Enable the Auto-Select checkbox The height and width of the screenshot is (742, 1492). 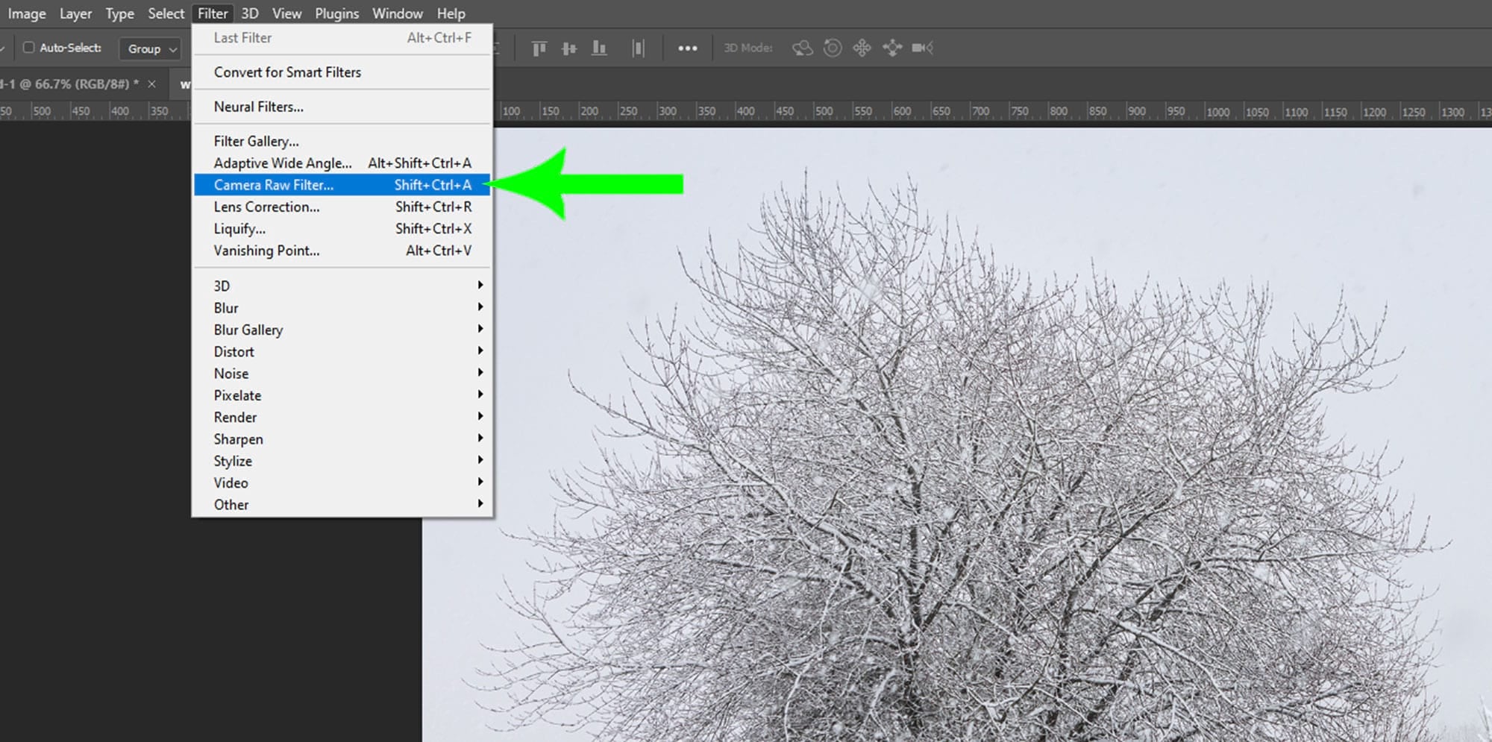[28, 47]
